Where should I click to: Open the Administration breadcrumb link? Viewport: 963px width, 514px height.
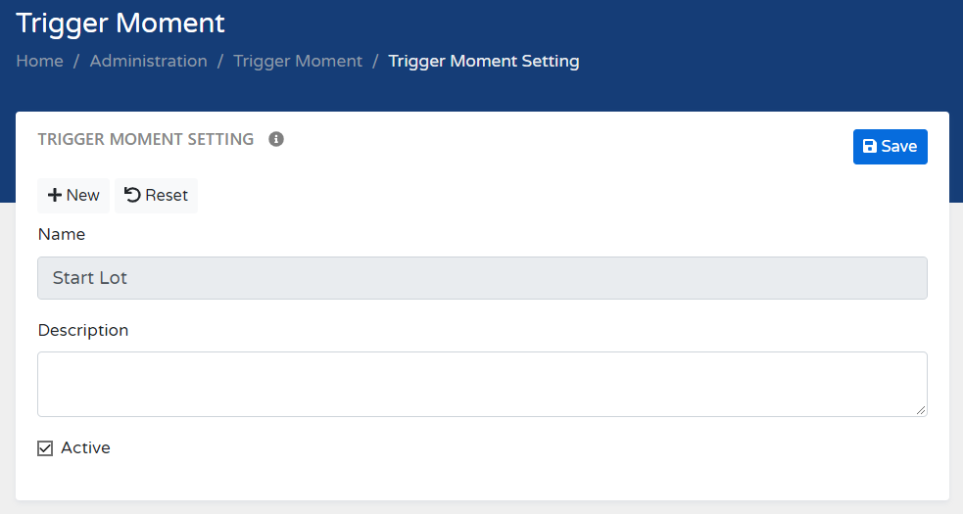(x=148, y=62)
